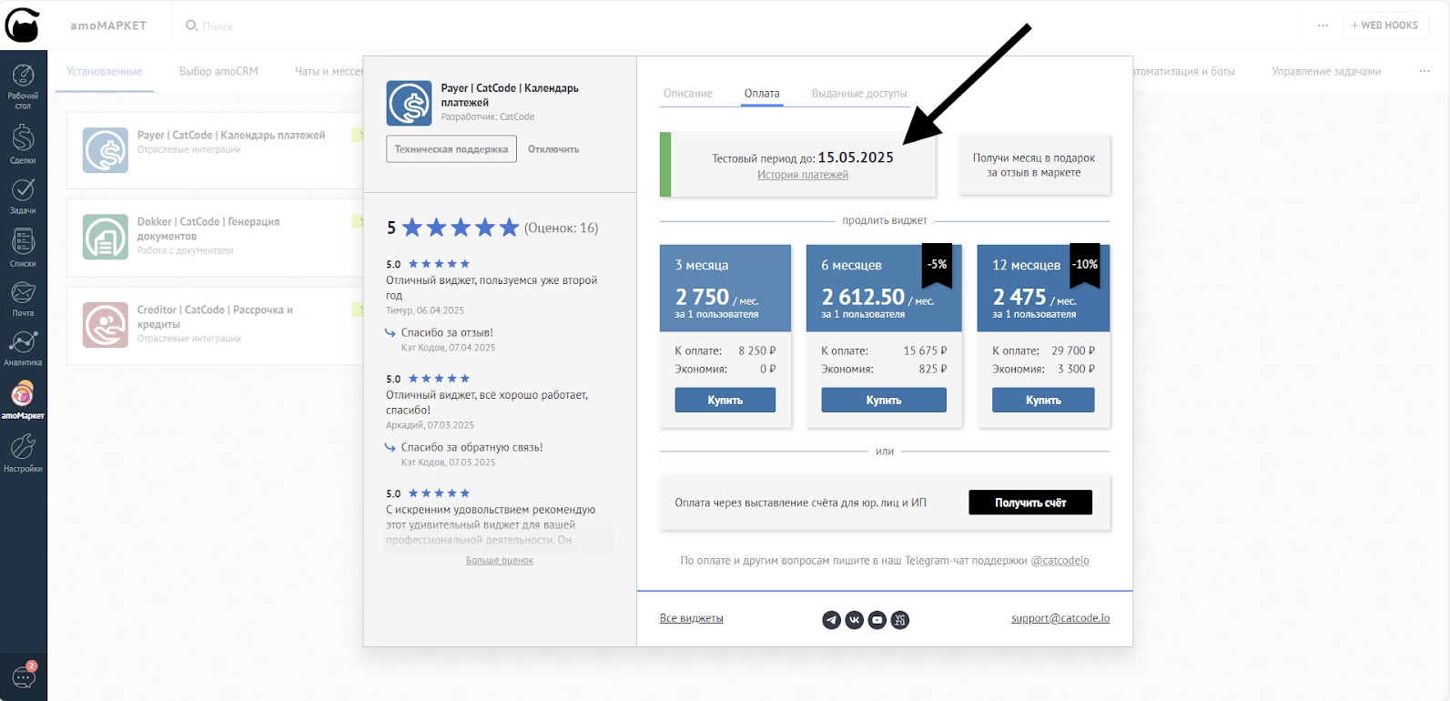Screen dimensions: 1450x701
Task: Buy the 3 месяца plan
Action: 725,400
